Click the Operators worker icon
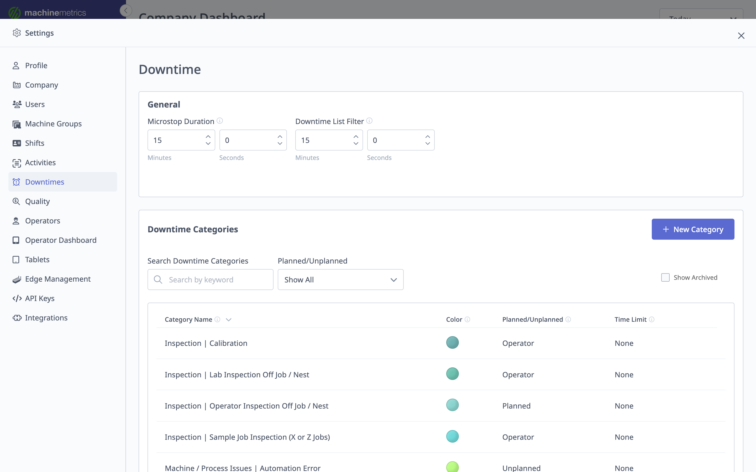756x472 pixels. click(x=16, y=221)
